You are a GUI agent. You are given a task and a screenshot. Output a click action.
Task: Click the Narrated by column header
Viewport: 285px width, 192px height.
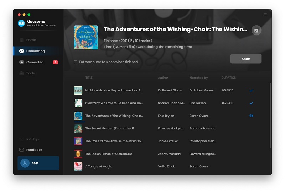pos(198,78)
